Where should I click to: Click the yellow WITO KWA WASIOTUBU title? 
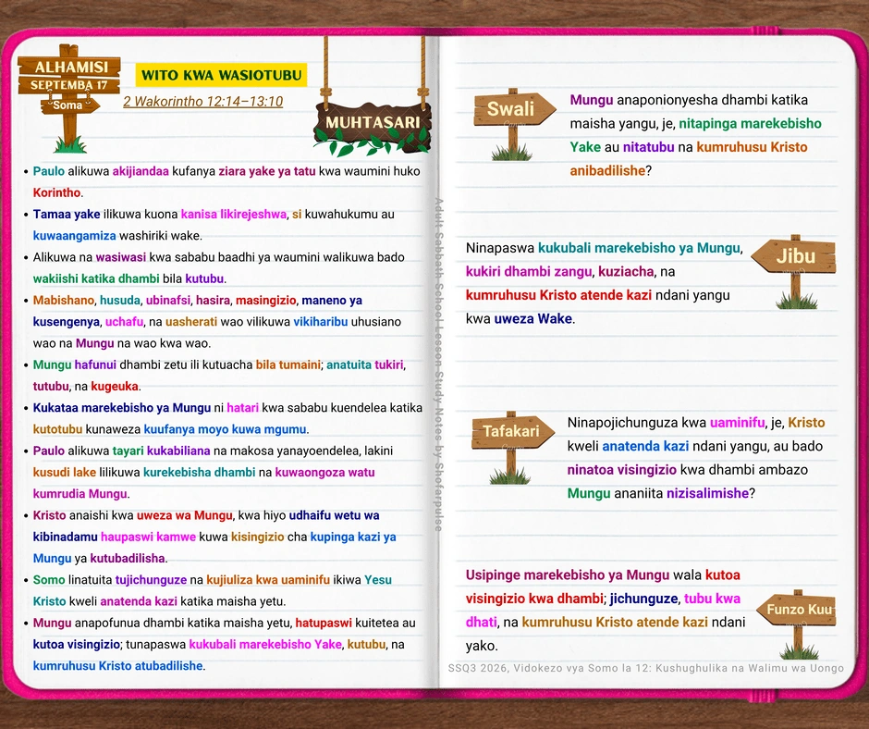coord(221,75)
